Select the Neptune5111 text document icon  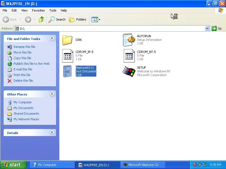67,71
